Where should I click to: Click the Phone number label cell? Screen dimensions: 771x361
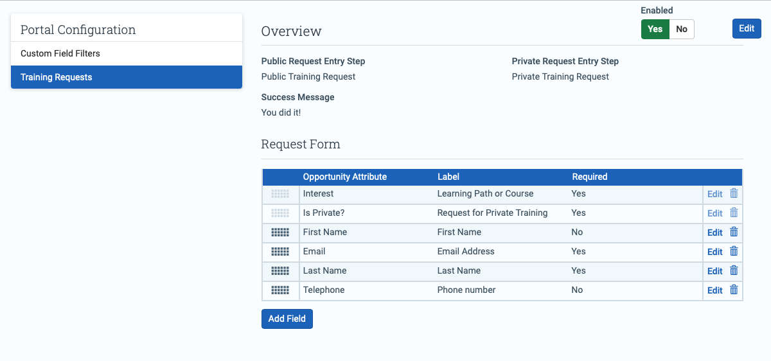(466, 290)
